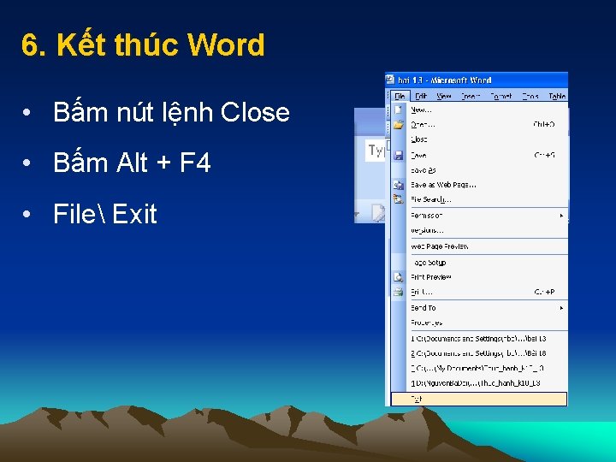Choose the highlighted Exit entry
Image resolution: width=616 pixels, height=462 pixels.
479,399
